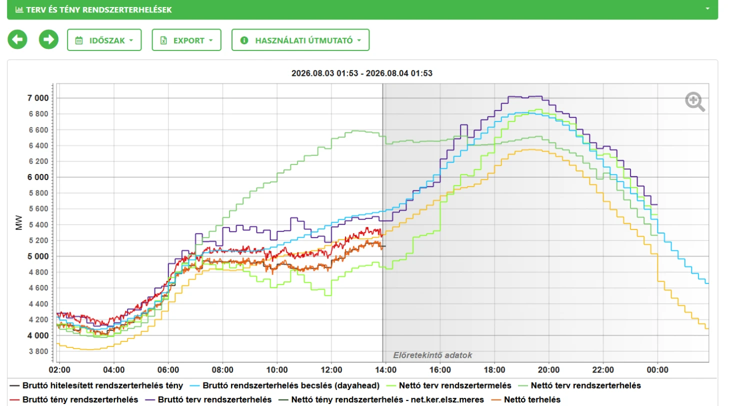Click the 18:00 time axis label

click(494, 370)
